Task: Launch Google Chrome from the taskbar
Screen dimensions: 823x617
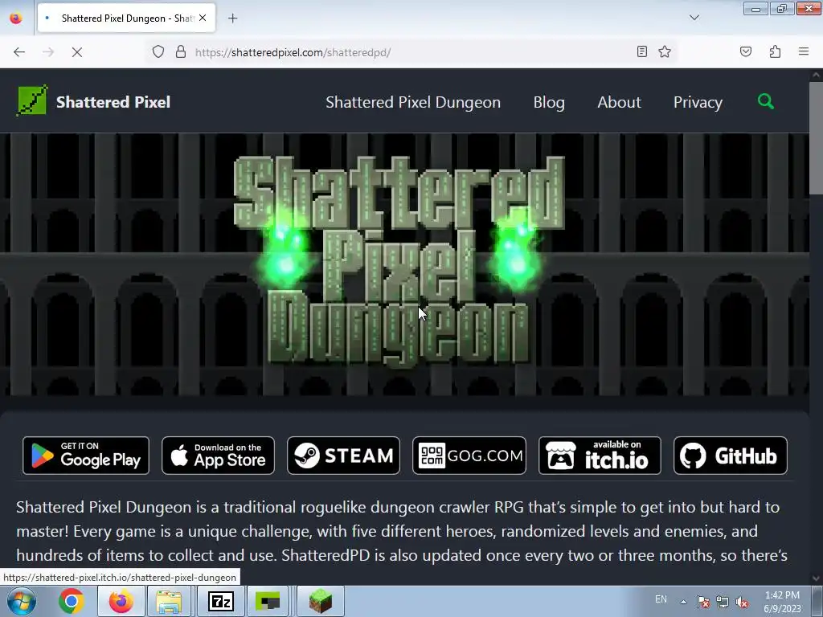Action: (x=72, y=601)
